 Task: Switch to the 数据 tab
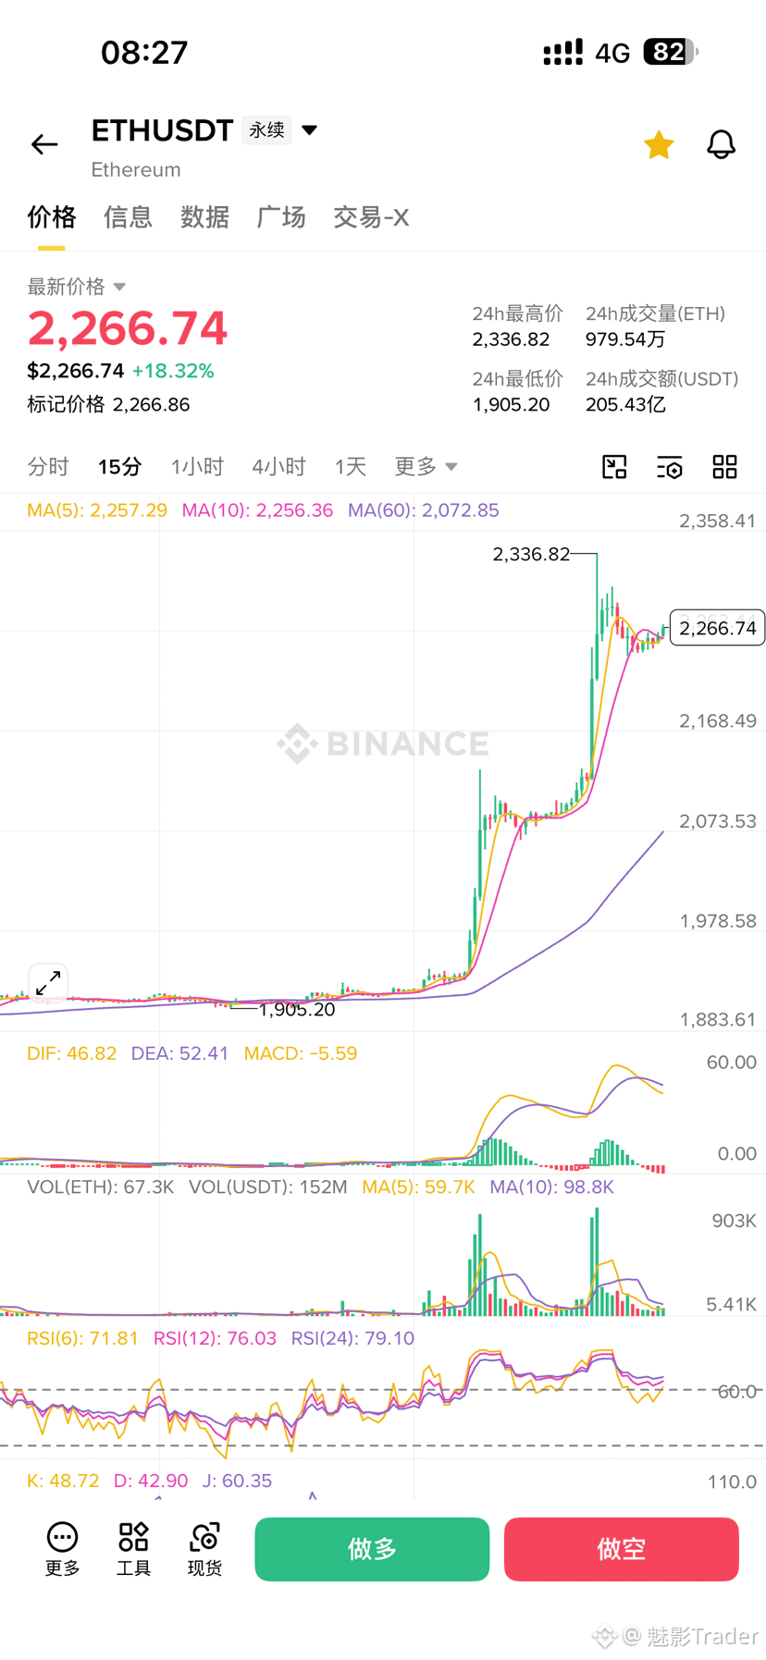tap(204, 217)
